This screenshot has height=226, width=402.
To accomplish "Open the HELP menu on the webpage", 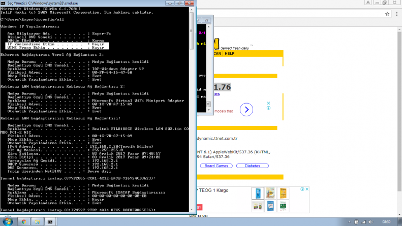I will (x=229, y=53).
